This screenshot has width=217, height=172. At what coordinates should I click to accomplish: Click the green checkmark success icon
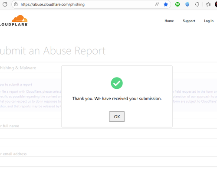click(117, 83)
